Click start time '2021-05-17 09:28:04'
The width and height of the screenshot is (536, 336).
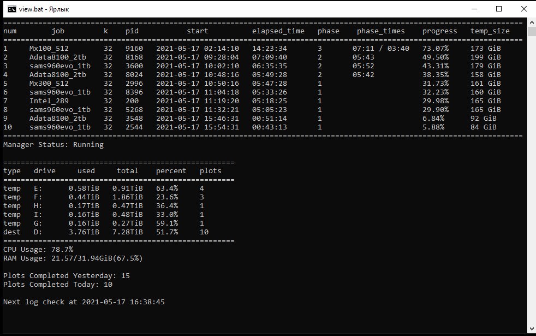tap(198, 57)
